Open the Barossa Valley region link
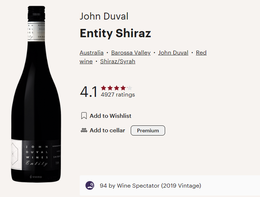260x197 pixels. [131, 53]
